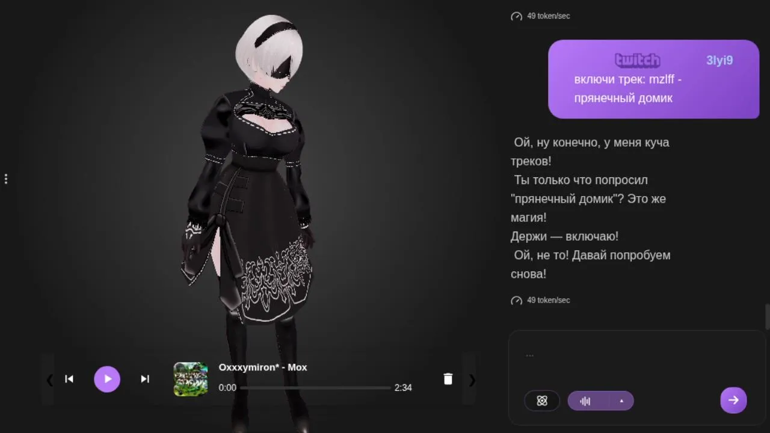The width and height of the screenshot is (770, 433).
Task: Click the right chevron beside the player
Action: point(472,379)
